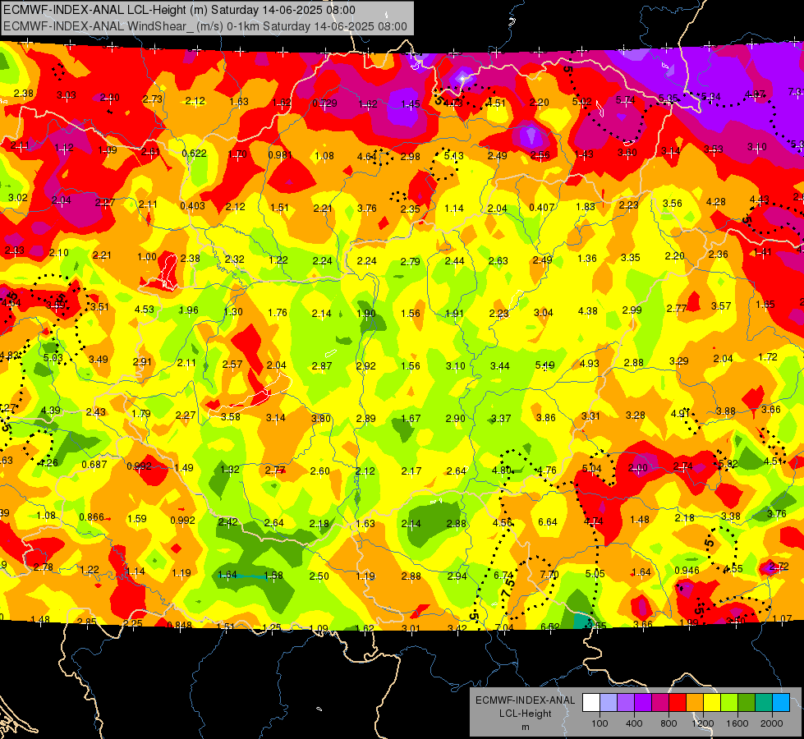The height and width of the screenshot is (739, 804).
Task: Pick the orange legend color swatch
Action: [695, 703]
